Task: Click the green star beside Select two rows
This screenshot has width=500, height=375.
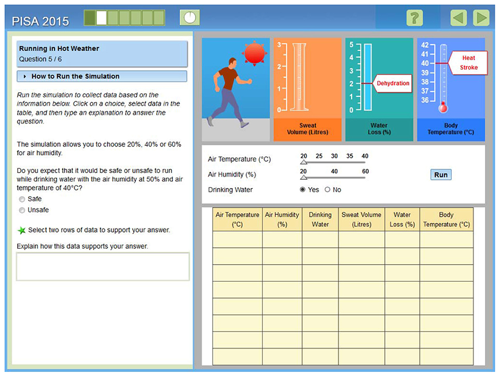Action: 21,230
